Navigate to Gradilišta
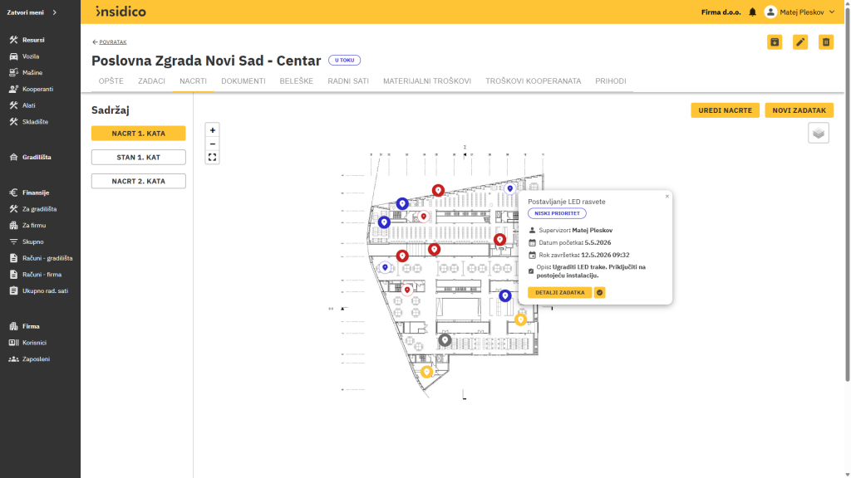The width and height of the screenshot is (851, 478). coord(37,157)
